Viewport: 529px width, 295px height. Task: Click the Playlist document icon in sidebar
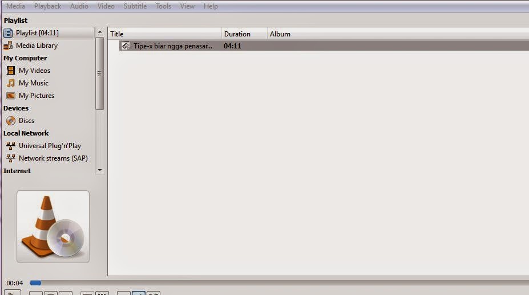pos(8,33)
